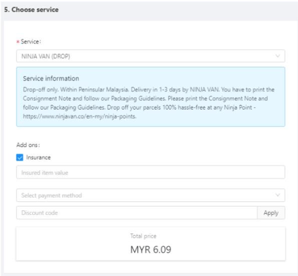
Task: Open the Service dropdown showing NINJA VAN (DROP)
Action: (151, 56)
